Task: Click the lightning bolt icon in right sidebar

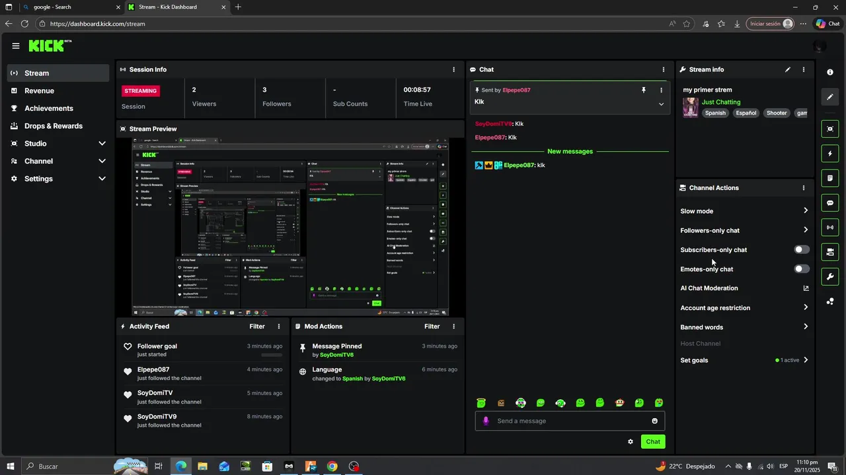Action: 830,154
